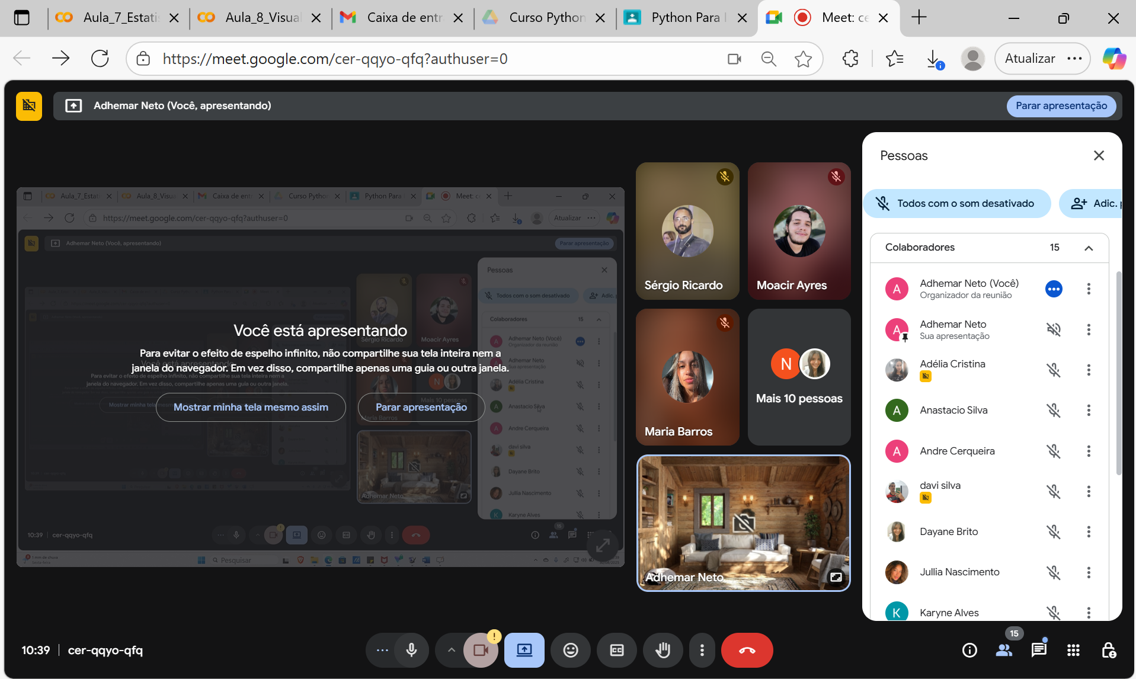Open more options for Adhemar Neto presentation row
Viewport: 1136px width, 679px height.
[x=1089, y=330]
